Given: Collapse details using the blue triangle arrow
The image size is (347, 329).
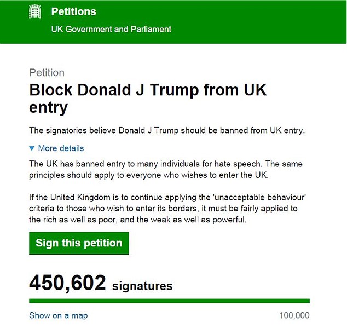Looking at the screenshot, I should click(32, 148).
